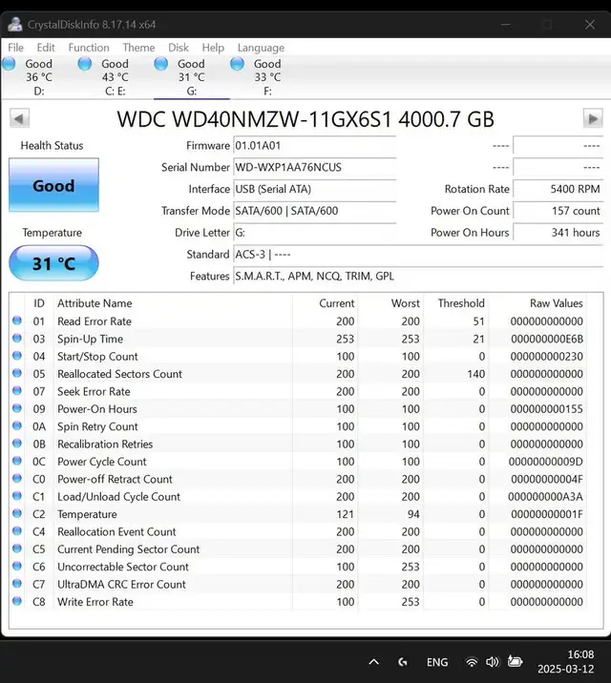611x683 pixels.
Task: Click the status dot for Recalibration Retries
Action: (17, 444)
